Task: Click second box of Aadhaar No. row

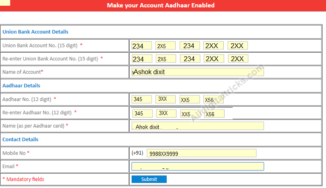Action: coord(165,99)
